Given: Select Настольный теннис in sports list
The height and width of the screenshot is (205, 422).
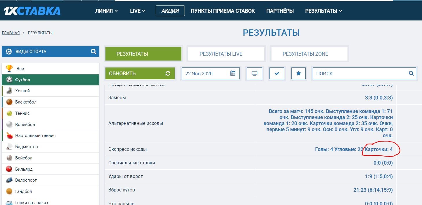Looking at the screenshot, I should click(x=35, y=136).
